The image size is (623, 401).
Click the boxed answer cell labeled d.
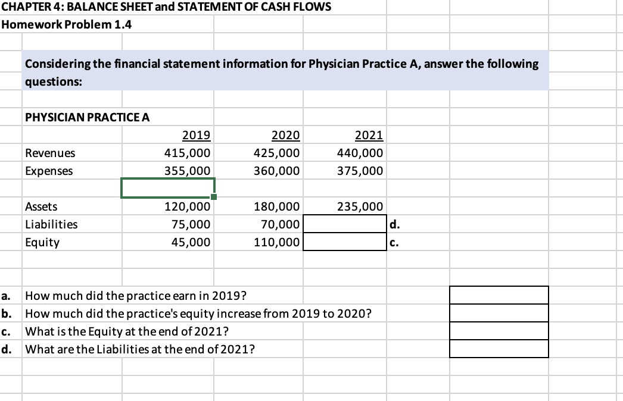tap(345, 224)
